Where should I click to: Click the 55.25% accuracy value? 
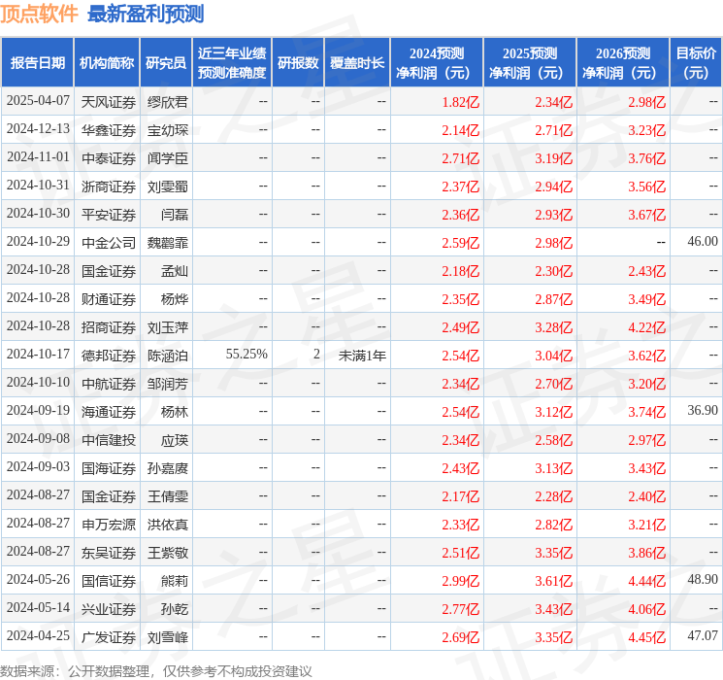246,354
